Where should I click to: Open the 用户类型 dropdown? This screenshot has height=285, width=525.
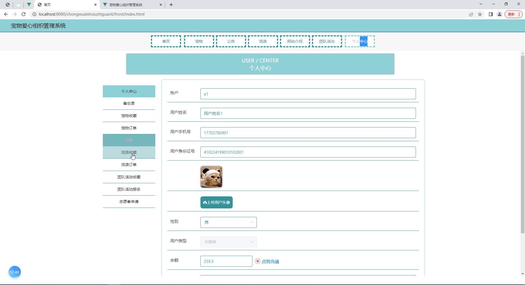229,242
